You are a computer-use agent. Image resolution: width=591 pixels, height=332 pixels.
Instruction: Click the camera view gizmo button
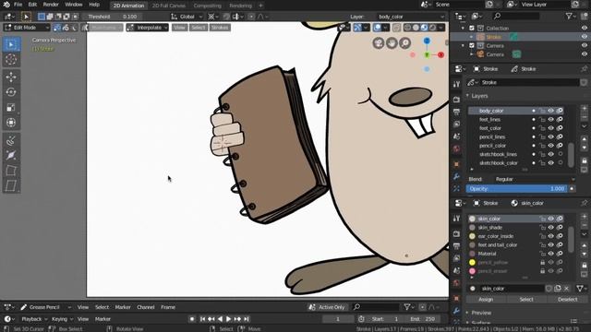pyautogui.click(x=379, y=43)
